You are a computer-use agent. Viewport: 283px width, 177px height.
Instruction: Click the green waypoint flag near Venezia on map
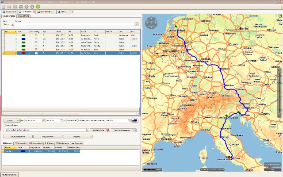point(226,115)
